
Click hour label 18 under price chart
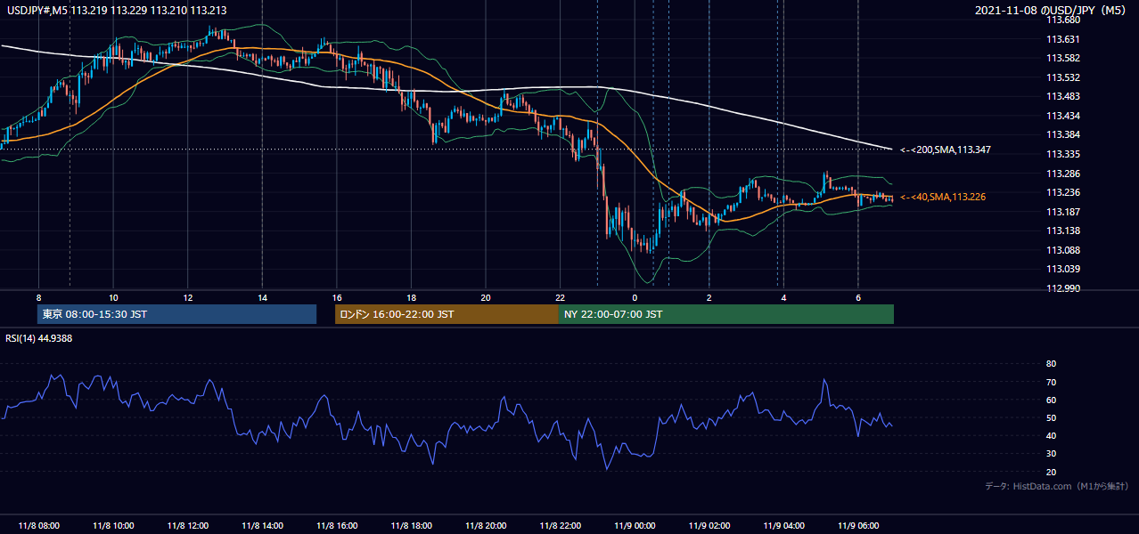(x=411, y=297)
